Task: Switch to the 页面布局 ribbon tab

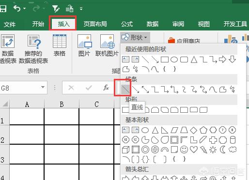Action: pyautogui.click(x=95, y=24)
